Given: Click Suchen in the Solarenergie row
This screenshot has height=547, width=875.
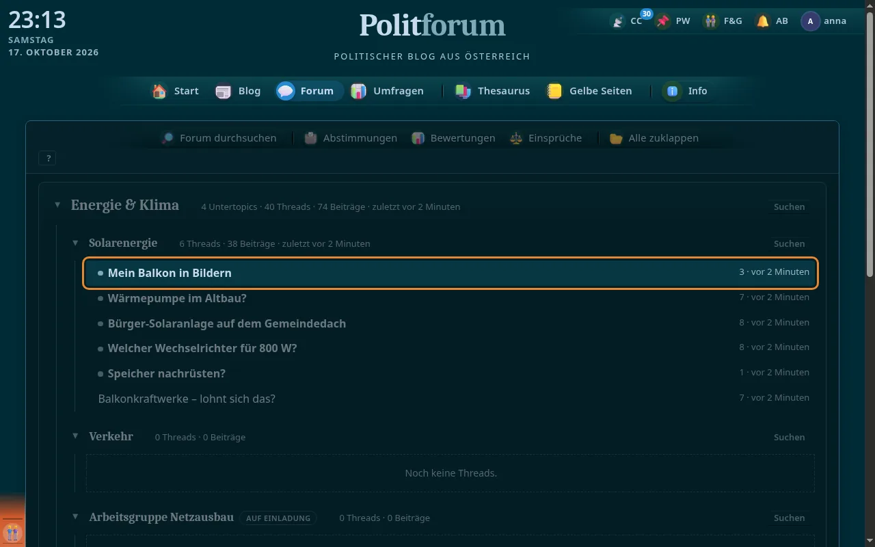Looking at the screenshot, I should (x=789, y=243).
